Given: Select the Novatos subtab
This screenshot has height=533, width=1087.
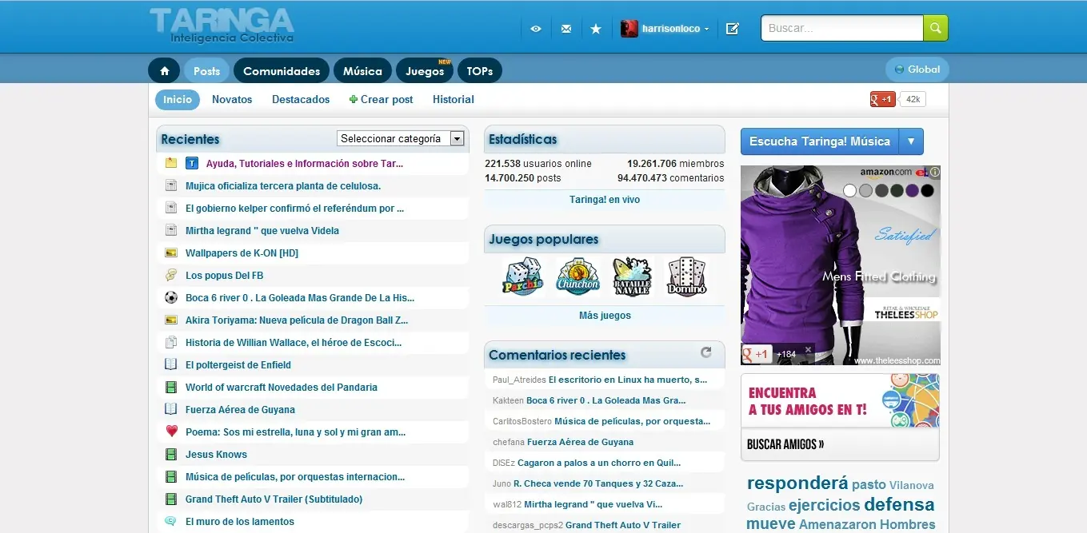Looking at the screenshot, I should click(x=232, y=99).
